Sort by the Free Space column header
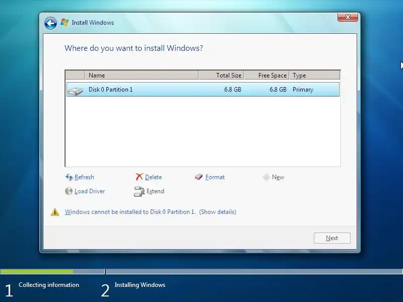 click(x=266, y=75)
